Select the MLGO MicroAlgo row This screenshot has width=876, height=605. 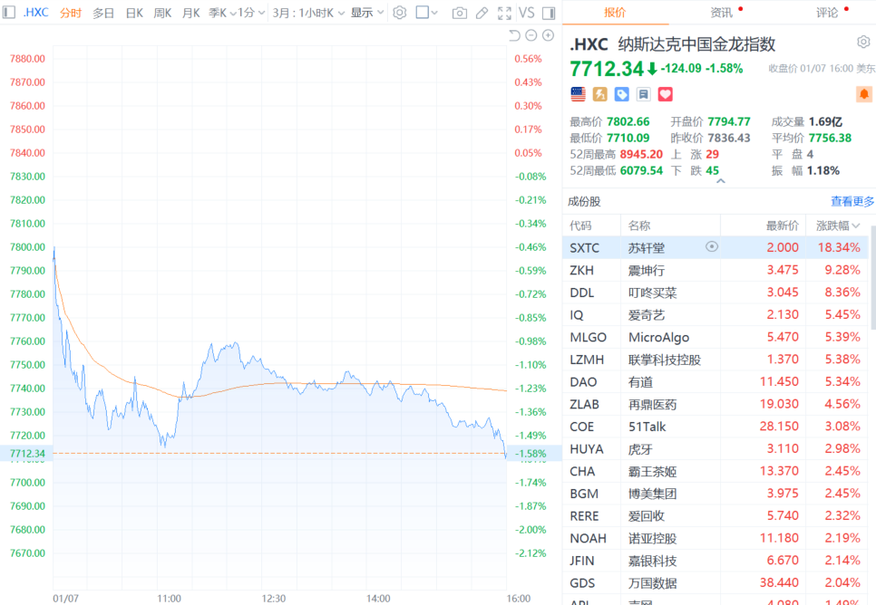[715, 337]
